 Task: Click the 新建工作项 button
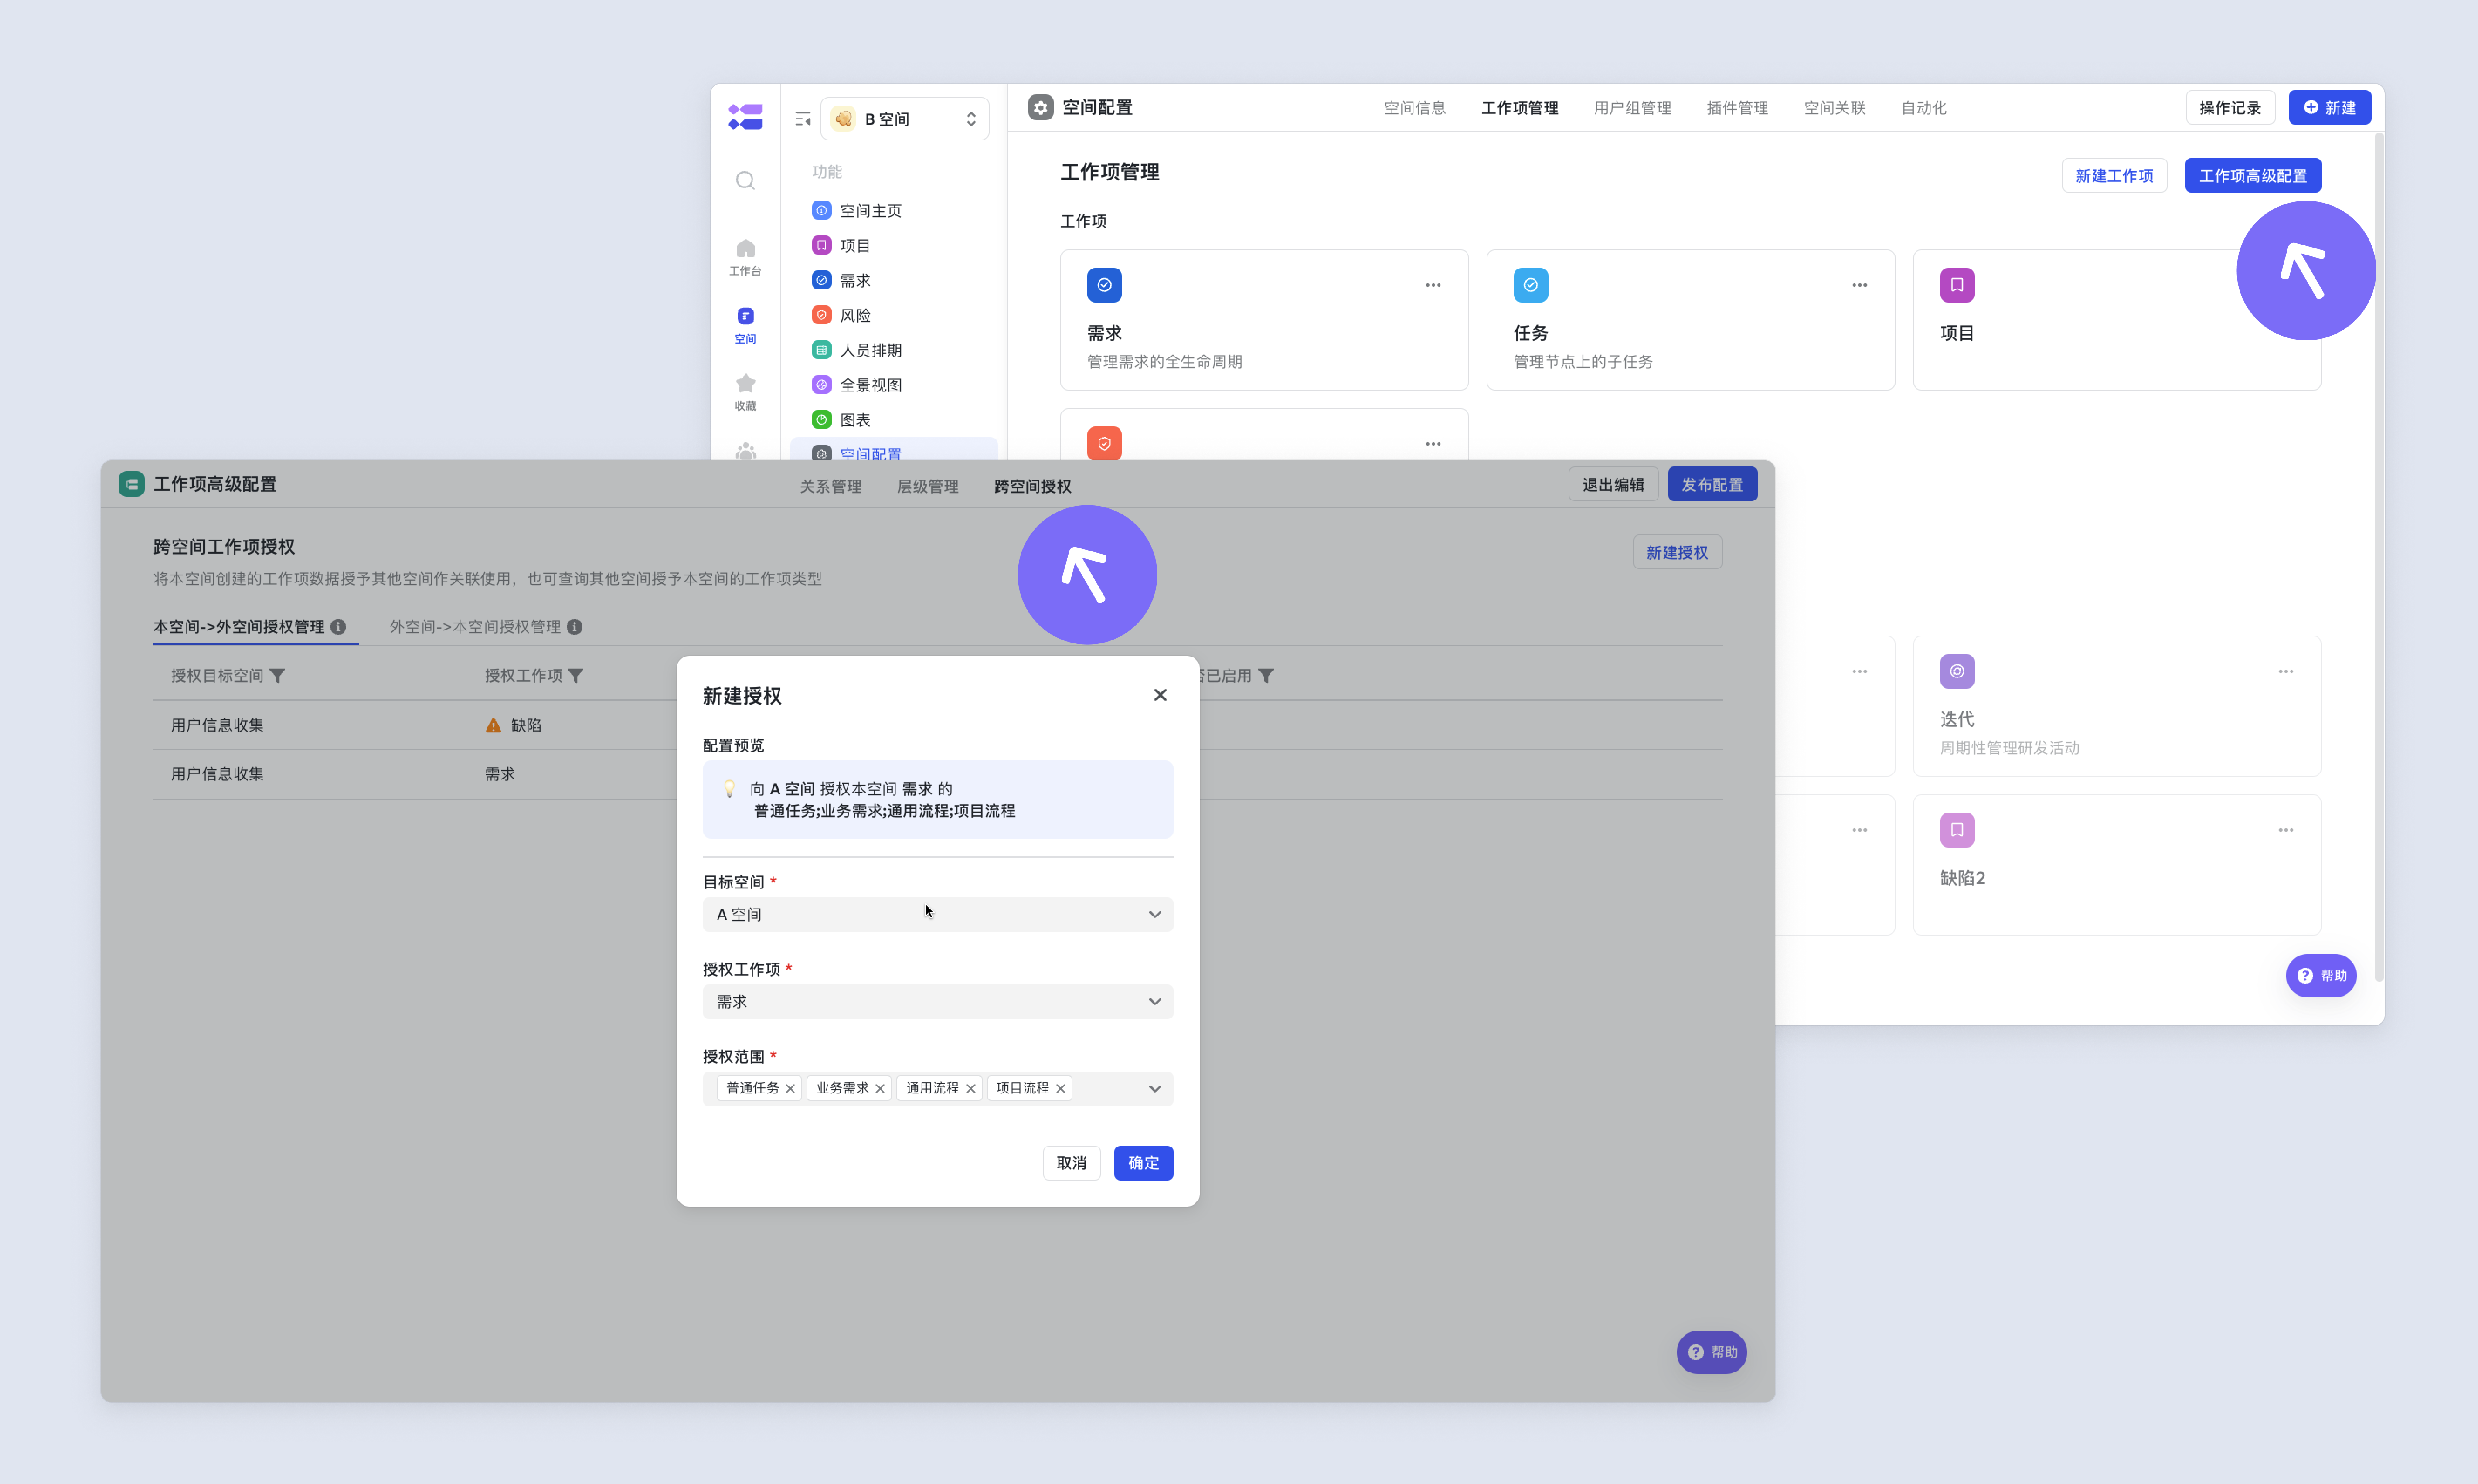pyautogui.click(x=2114, y=175)
